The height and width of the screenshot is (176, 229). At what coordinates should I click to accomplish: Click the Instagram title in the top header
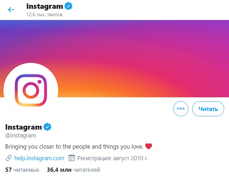(44, 6)
